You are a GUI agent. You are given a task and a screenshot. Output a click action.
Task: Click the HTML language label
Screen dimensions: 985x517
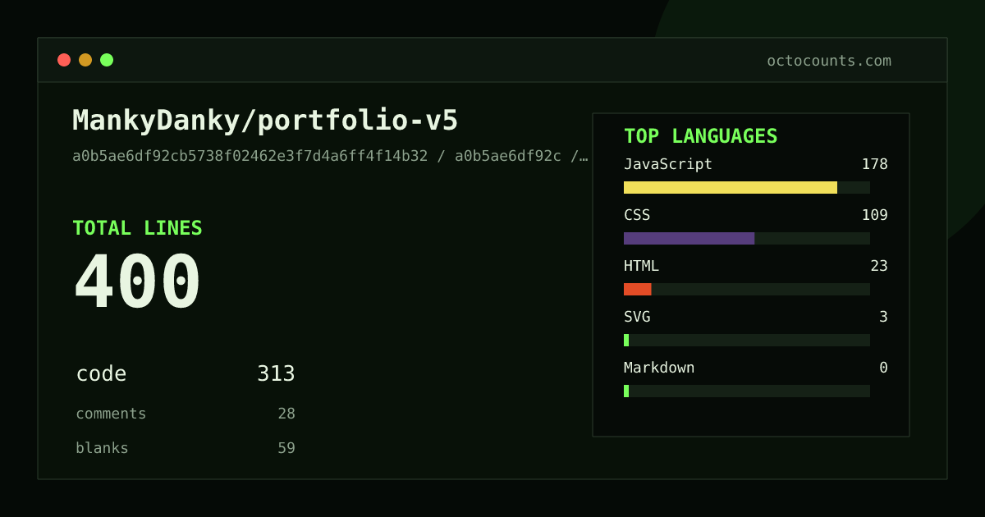pos(641,266)
